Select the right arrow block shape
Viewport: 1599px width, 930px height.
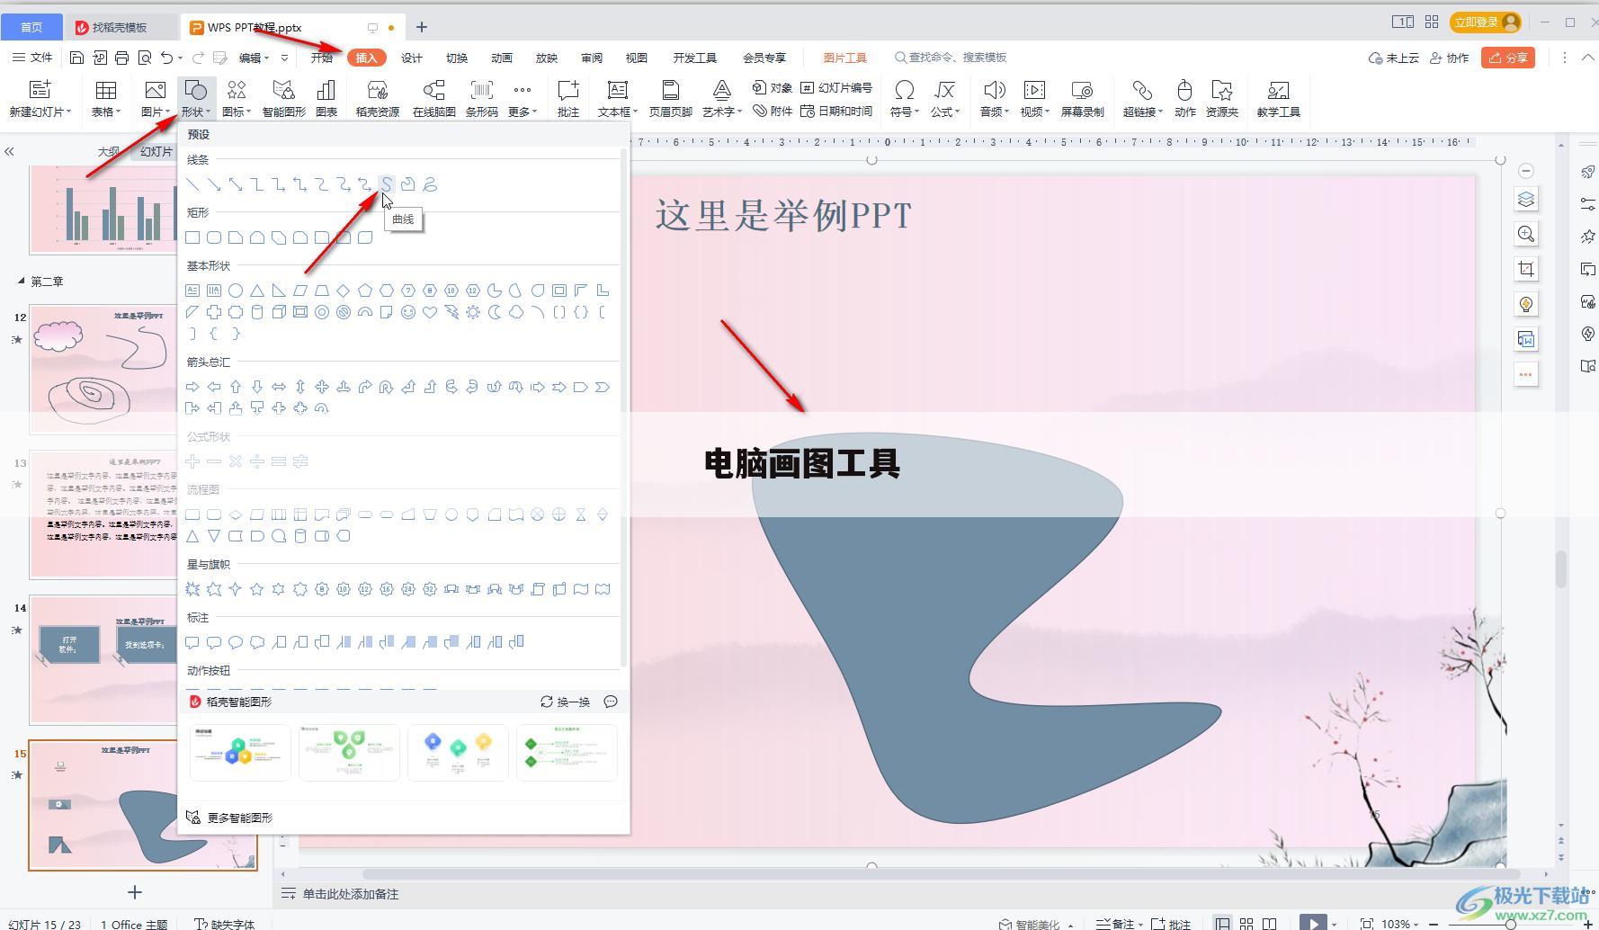pos(192,387)
